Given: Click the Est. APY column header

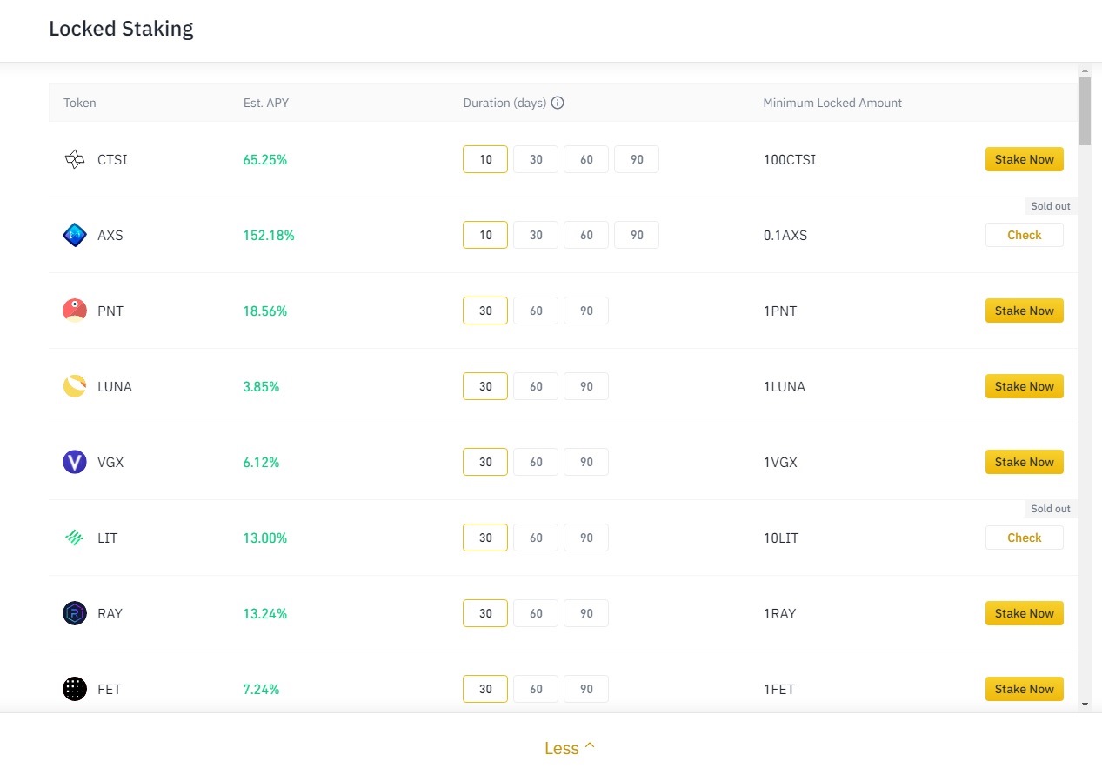Looking at the screenshot, I should pyautogui.click(x=266, y=103).
